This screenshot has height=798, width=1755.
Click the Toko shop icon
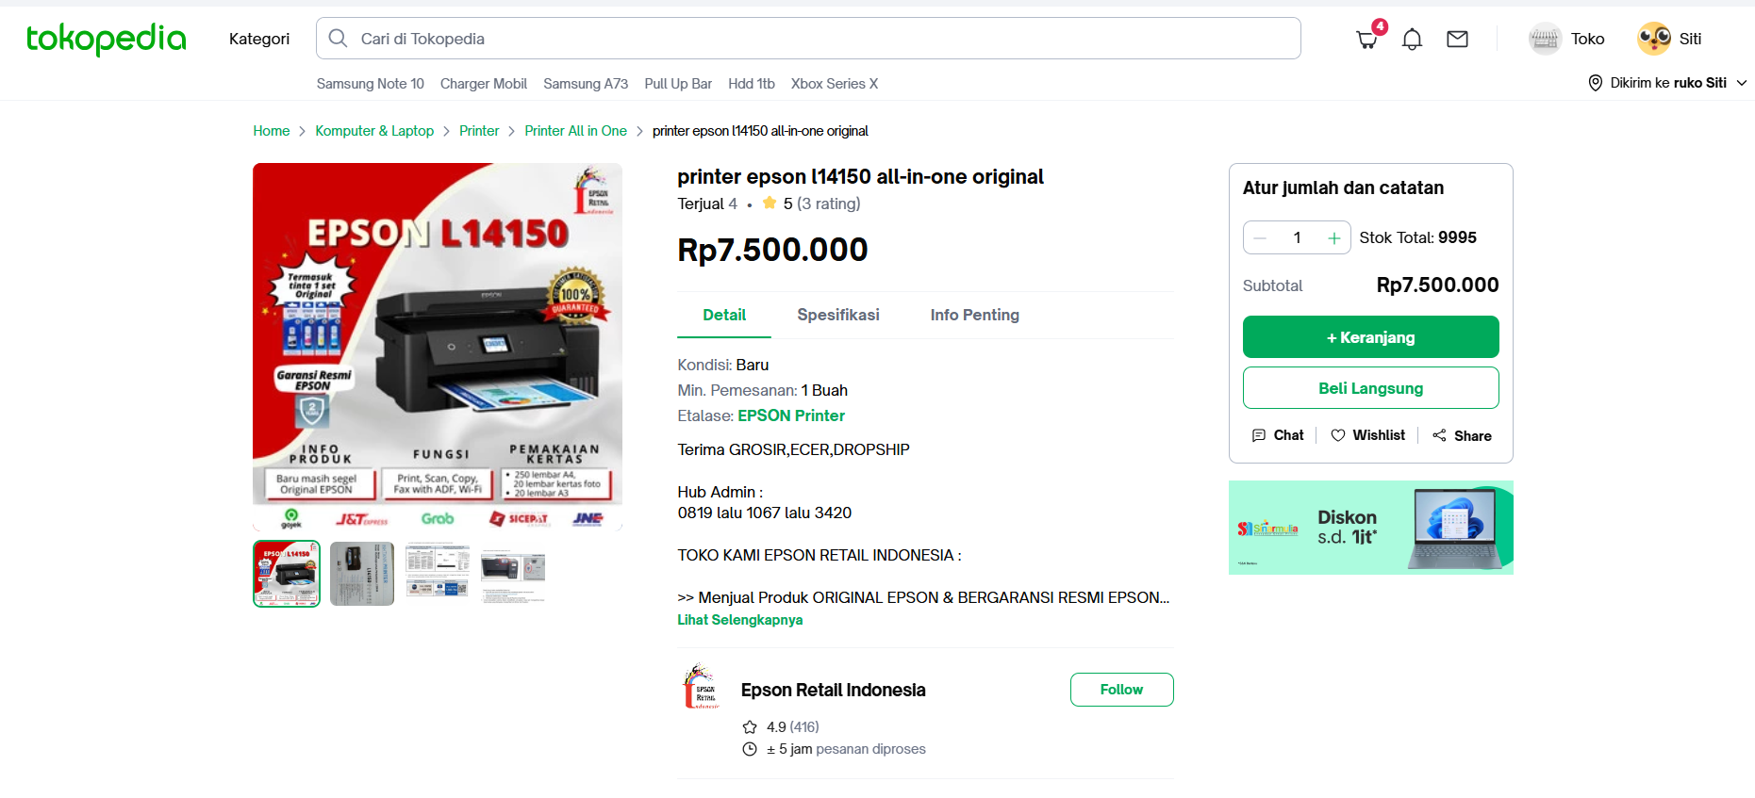click(1545, 39)
